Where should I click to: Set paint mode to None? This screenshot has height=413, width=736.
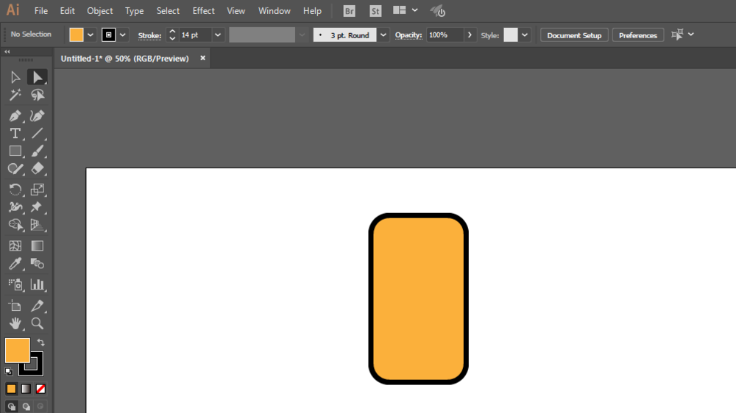(x=41, y=389)
